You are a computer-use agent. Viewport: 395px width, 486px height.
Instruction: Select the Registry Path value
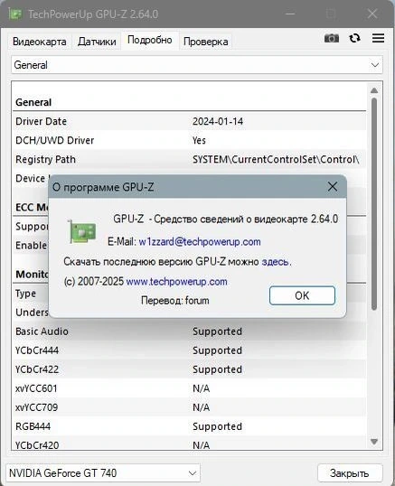click(276, 159)
